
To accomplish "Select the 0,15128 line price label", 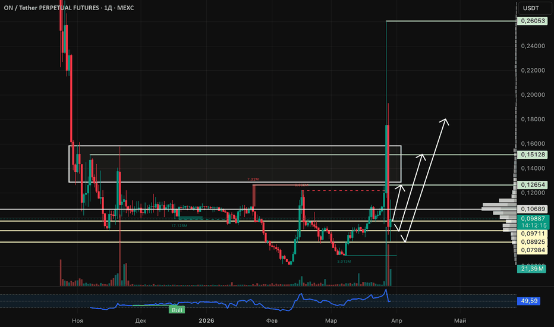I will tap(533, 155).
